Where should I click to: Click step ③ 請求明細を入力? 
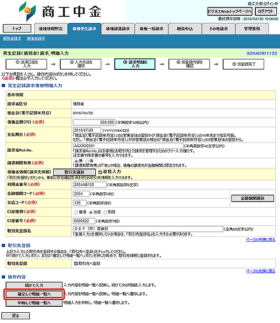pyautogui.click(x=135, y=64)
